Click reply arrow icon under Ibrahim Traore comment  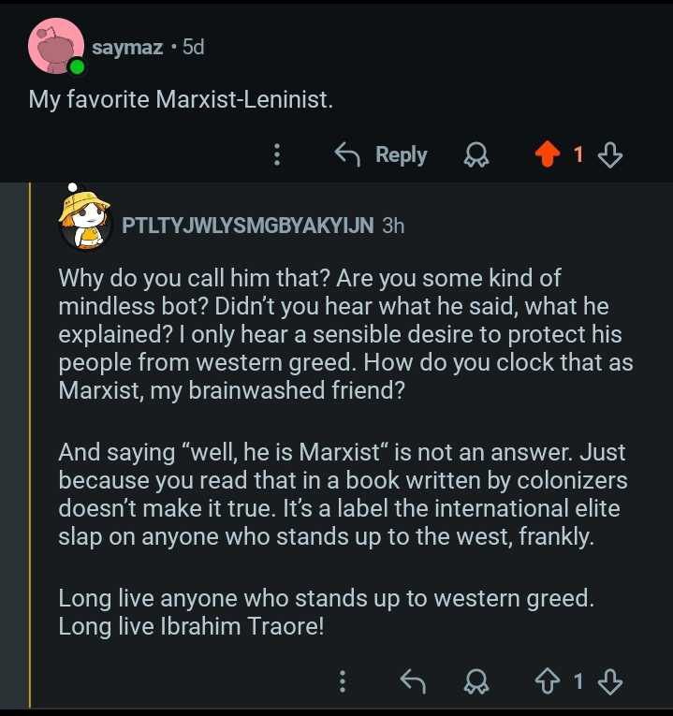point(412,682)
